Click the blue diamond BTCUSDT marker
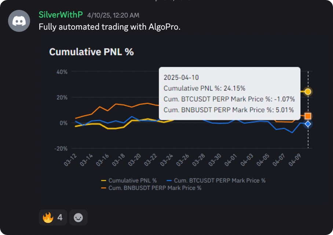 point(308,124)
